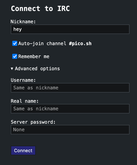137x165 pixels.
Task: Collapse the Advanced options disclosure triangle
Action: coord(12,69)
